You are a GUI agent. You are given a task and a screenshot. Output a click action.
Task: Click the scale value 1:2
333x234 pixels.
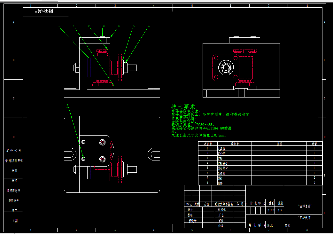(280, 210)
